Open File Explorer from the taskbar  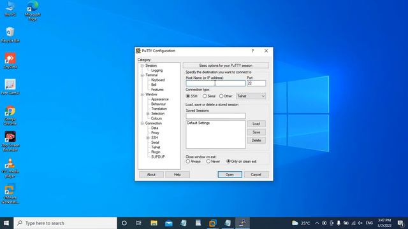(x=154, y=223)
